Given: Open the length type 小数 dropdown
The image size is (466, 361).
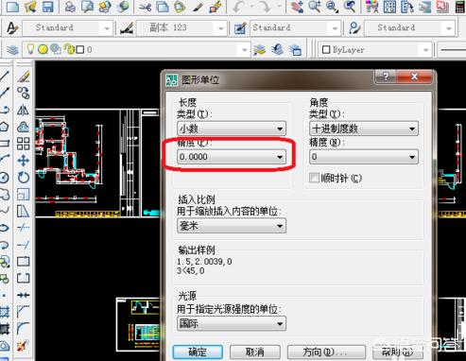Looking at the screenshot, I should coord(232,129).
